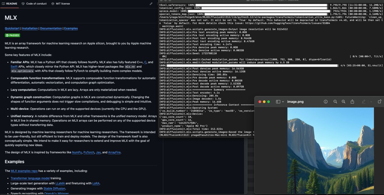384x195 pixels.
Task: Click the terminal shell prompt line
Action: [206, 135]
